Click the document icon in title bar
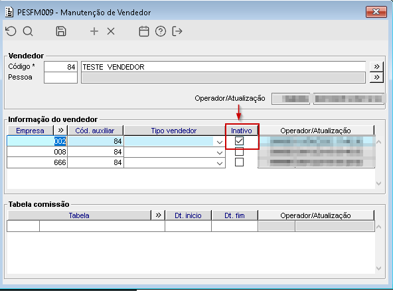 tap(9, 12)
